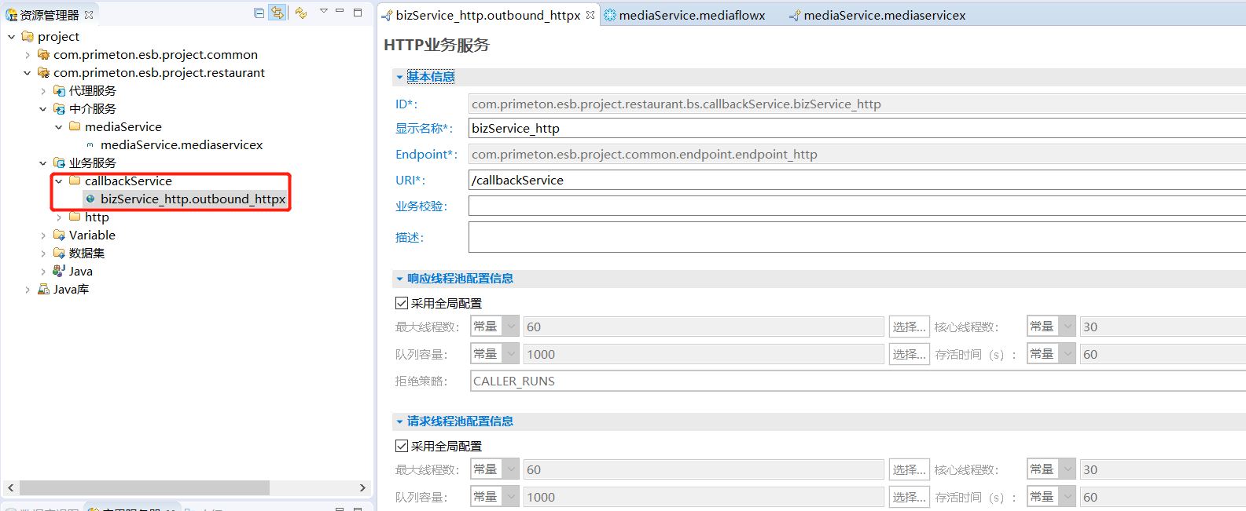This screenshot has height=511, width=1246.
Task: Collapse the 基本信息 section
Action: click(399, 77)
